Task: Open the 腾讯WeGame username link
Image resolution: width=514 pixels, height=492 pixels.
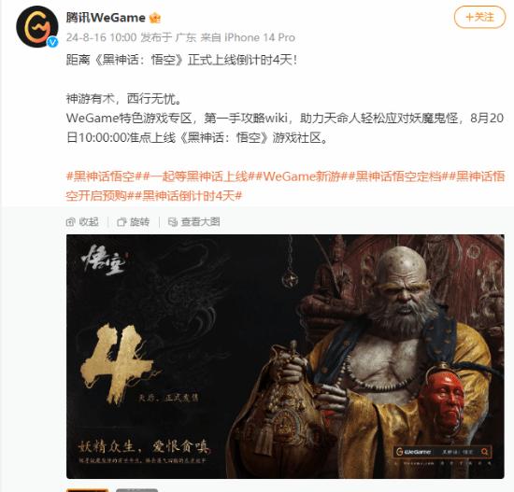Action: [106, 18]
